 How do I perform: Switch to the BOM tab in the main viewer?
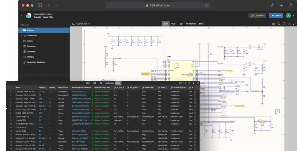point(201,24)
